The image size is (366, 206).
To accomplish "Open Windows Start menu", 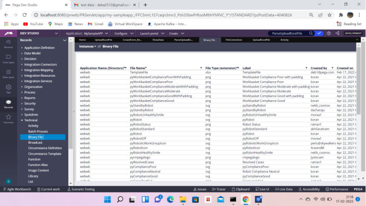I will click(x=107, y=199).
